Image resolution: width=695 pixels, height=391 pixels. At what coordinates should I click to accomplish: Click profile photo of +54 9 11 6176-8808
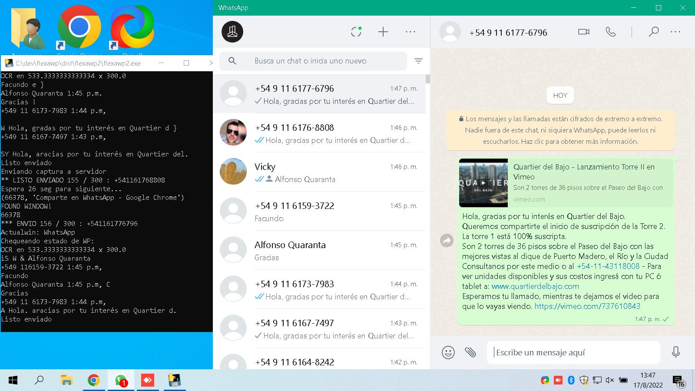click(x=233, y=133)
